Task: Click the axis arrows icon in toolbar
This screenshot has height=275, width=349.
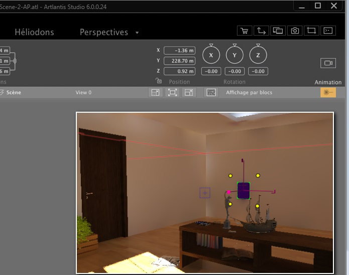Action: coord(261,31)
